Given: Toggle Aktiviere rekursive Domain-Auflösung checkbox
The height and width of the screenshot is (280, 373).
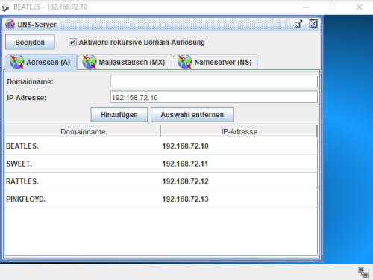Looking at the screenshot, I should (x=72, y=42).
